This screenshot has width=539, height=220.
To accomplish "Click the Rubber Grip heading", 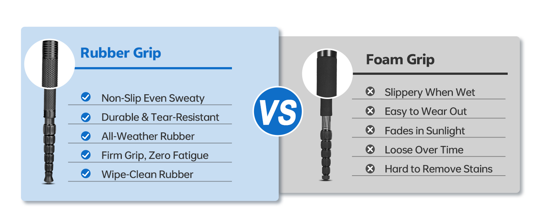I will (x=121, y=53).
